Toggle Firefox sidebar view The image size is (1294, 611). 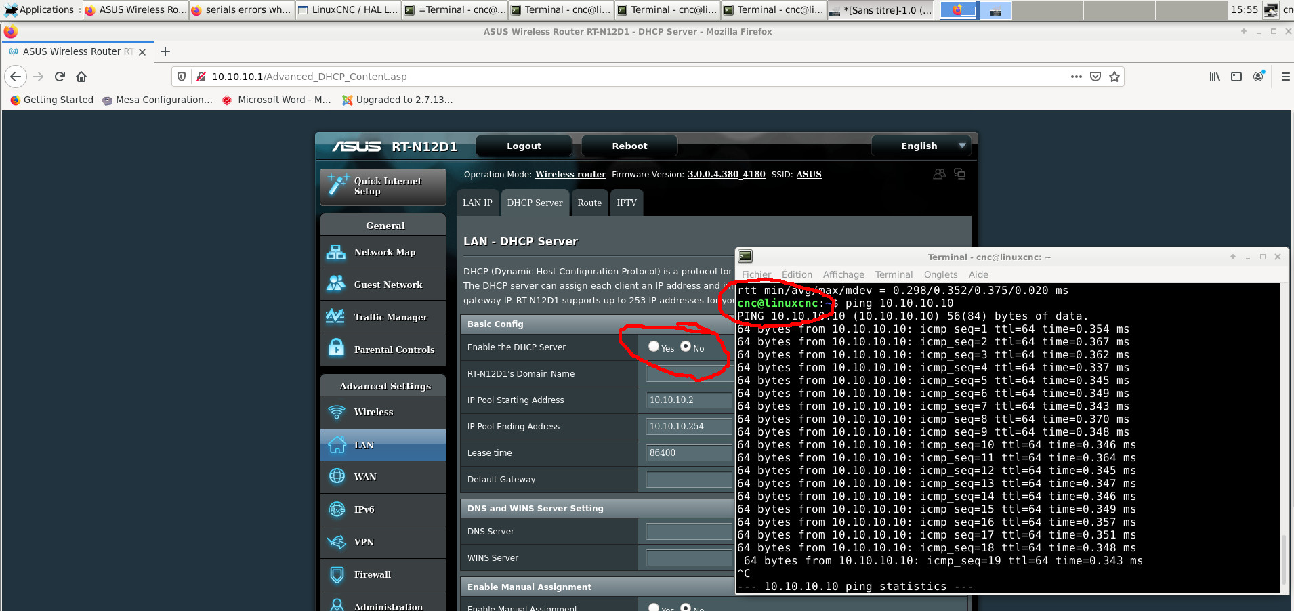pyautogui.click(x=1236, y=77)
